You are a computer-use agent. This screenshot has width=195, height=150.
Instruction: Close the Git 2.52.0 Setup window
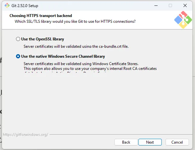pyautogui.click(x=185, y=5)
